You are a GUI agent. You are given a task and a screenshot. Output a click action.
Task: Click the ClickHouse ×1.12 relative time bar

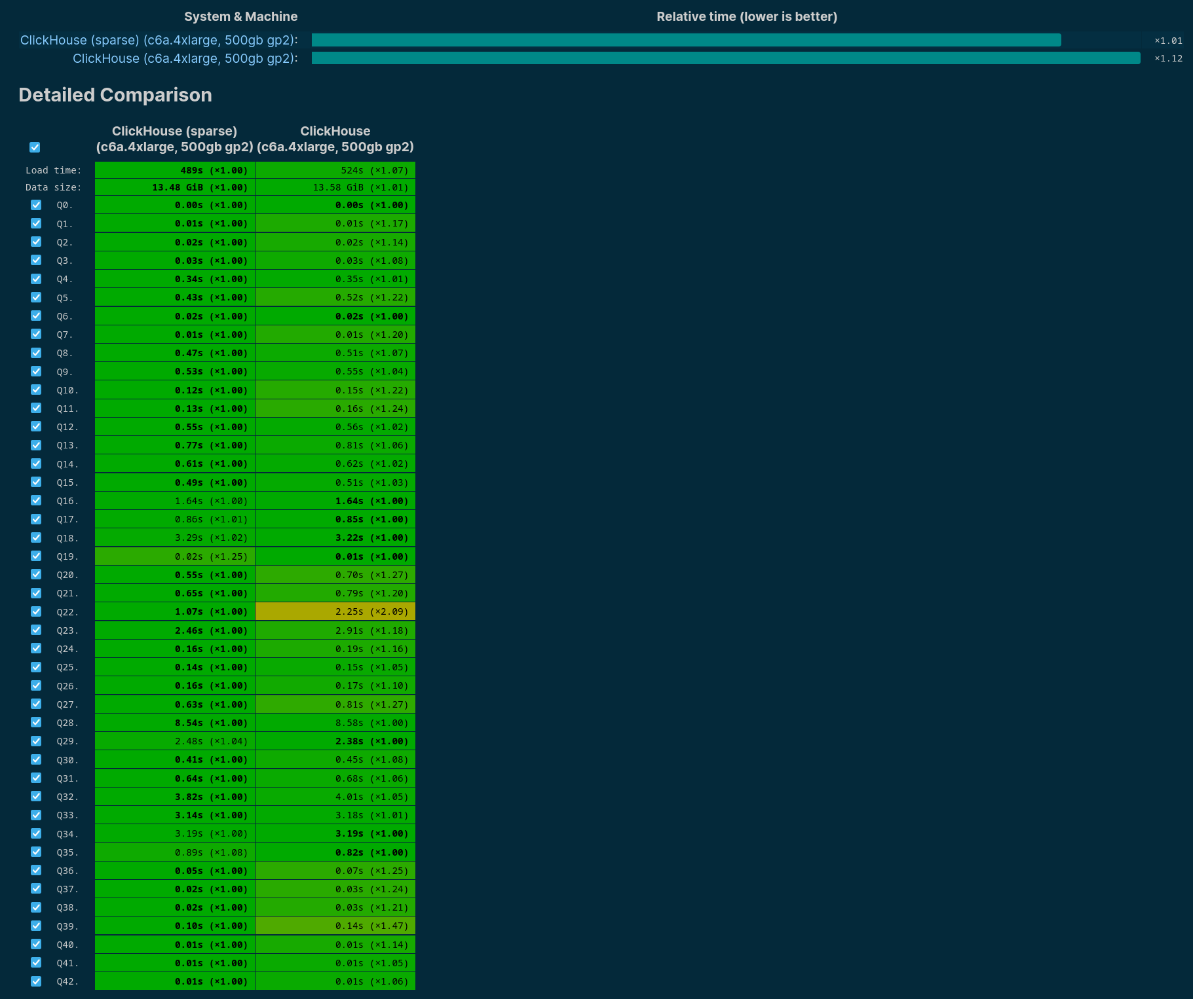(725, 58)
